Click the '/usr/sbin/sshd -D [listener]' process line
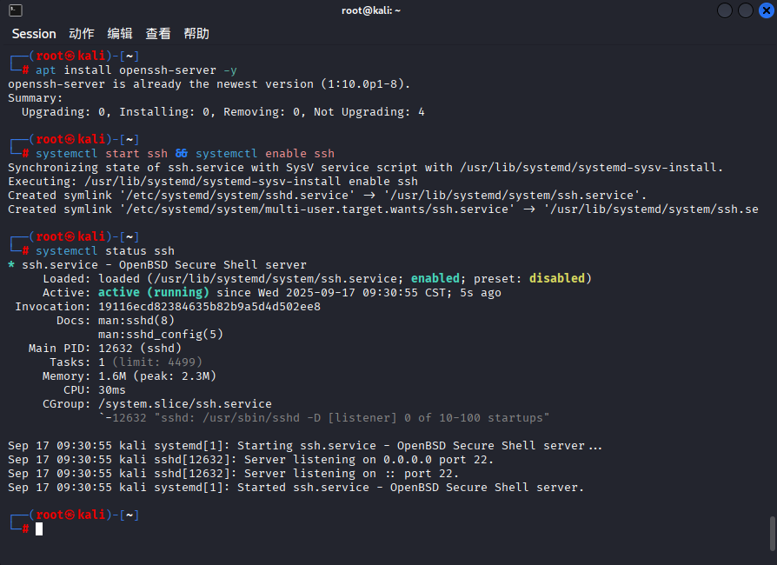777x565 pixels. pos(323,417)
